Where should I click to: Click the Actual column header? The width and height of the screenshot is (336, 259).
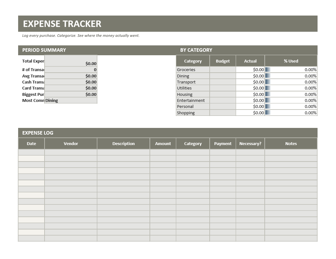pyautogui.click(x=250, y=61)
